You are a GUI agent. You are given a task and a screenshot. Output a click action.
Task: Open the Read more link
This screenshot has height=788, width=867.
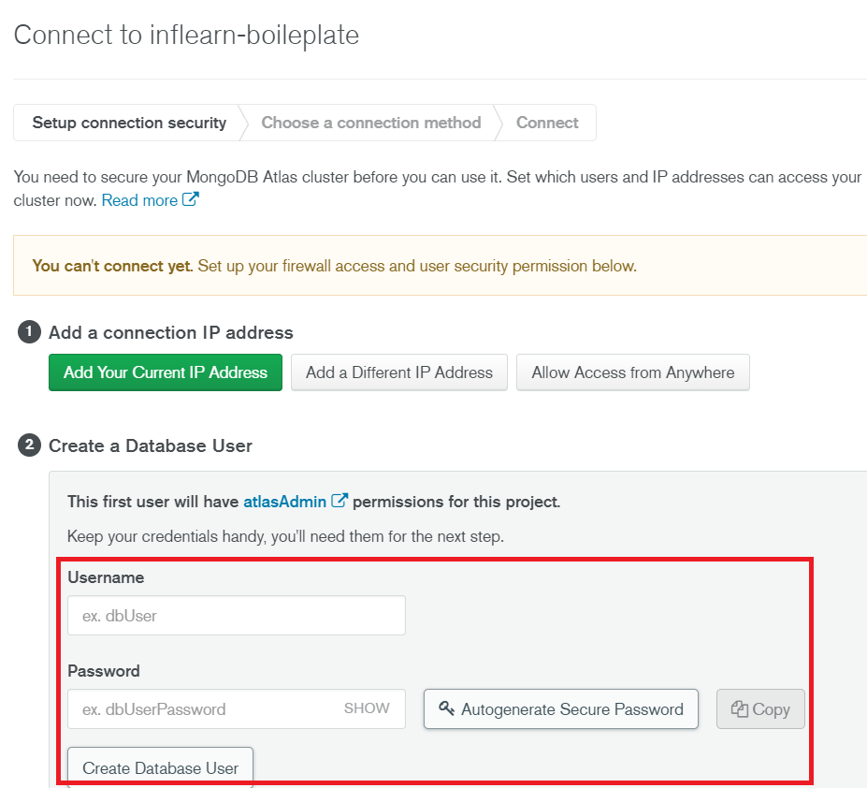pyautogui.click(x=139, y=200)
